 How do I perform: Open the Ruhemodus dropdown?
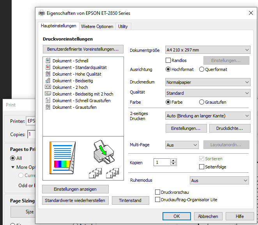pos(219,181)
